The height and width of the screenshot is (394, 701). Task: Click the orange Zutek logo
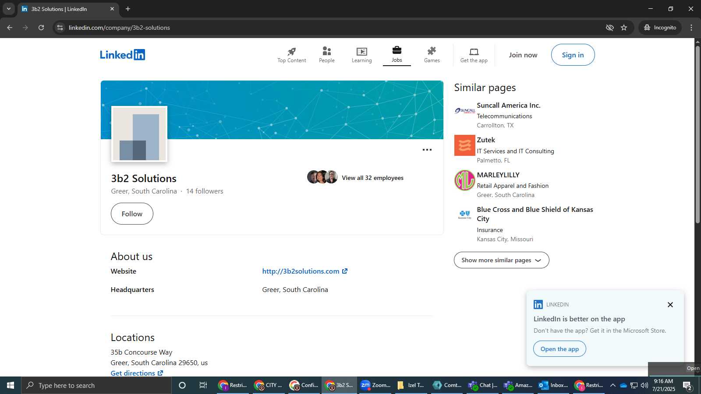tap(464, 145)
